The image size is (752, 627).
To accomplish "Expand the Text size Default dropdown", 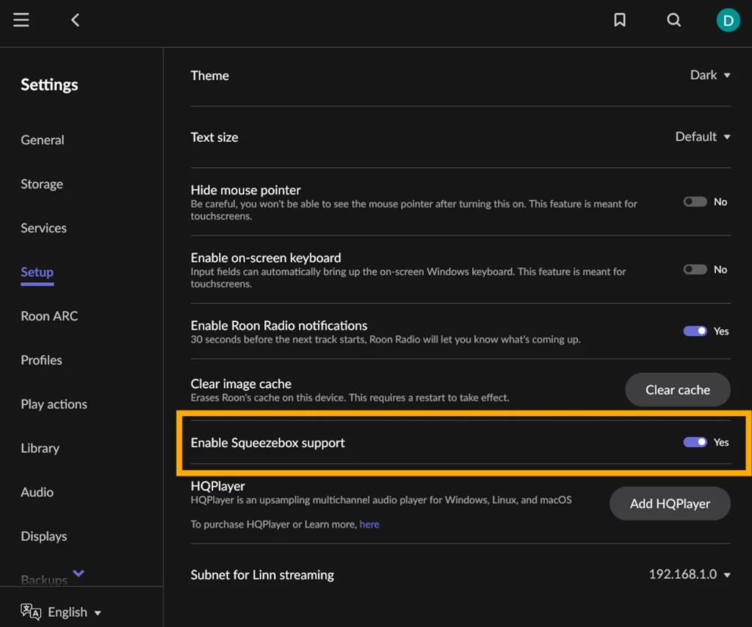I will (x=703, y=137).
